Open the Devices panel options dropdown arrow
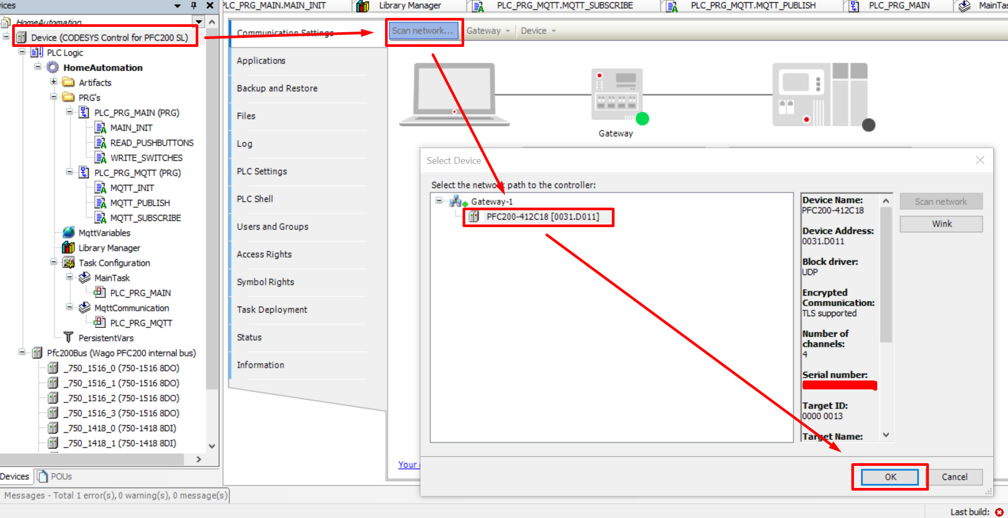Screen dimensions: 1008x518 pyautogui.click(x=178, y=5)
